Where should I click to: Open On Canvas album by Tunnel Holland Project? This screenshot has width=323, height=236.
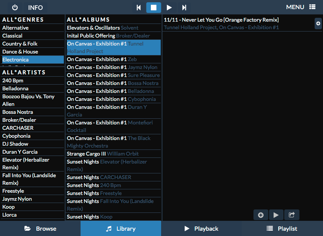coord(113,47)
